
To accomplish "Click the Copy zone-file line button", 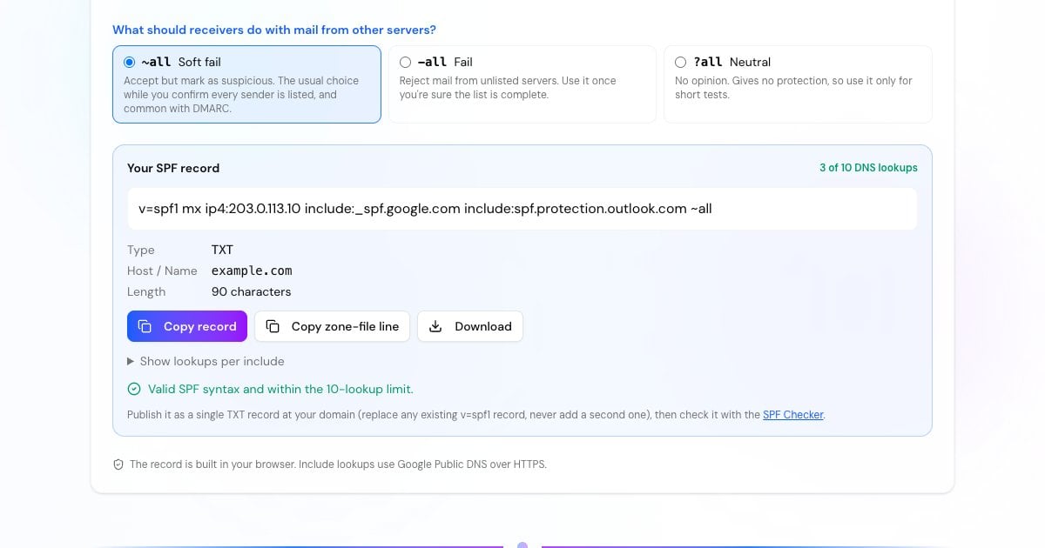I will [x=332, y=326].
